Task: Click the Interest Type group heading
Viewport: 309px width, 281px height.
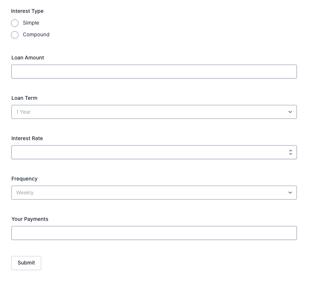Action: click(27, 11)
